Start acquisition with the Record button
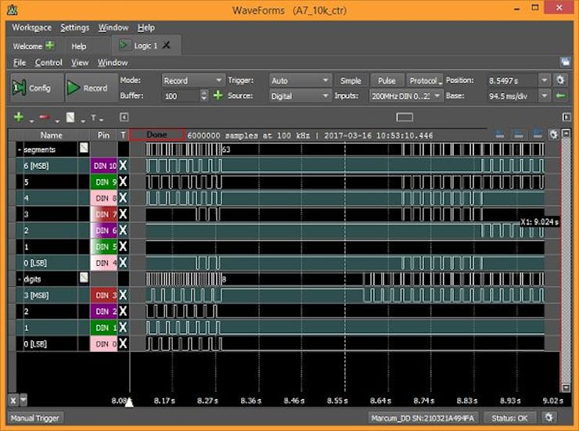This screenshot has width=579, height=431. (92, 88)
